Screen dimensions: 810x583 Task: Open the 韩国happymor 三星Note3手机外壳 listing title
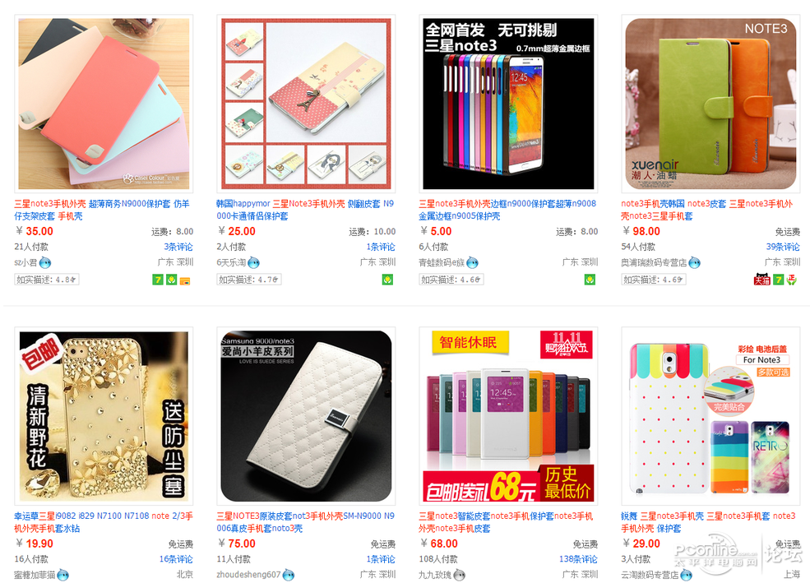(305, 211)
